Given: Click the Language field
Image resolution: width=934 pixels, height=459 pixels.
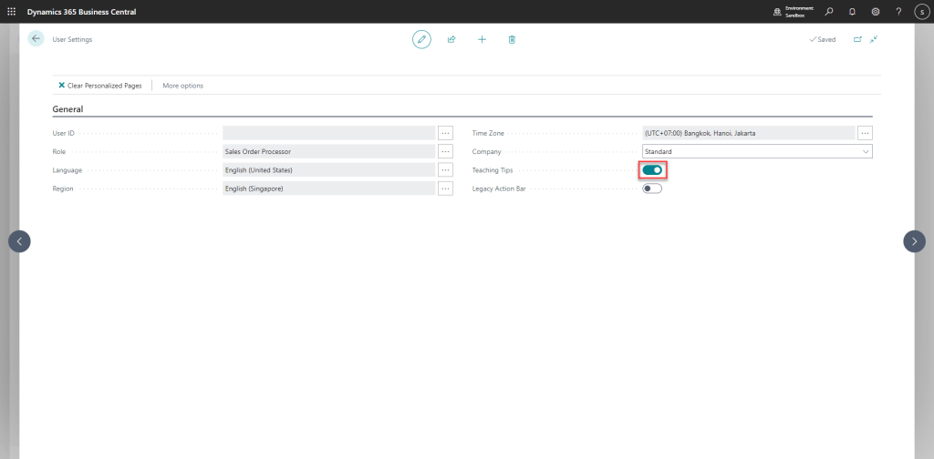Looking at the screenshot, I should pos(328,170).
